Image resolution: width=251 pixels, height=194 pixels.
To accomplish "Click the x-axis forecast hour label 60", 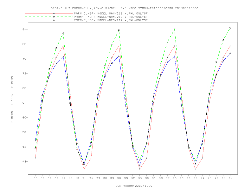I will (175, 178).
